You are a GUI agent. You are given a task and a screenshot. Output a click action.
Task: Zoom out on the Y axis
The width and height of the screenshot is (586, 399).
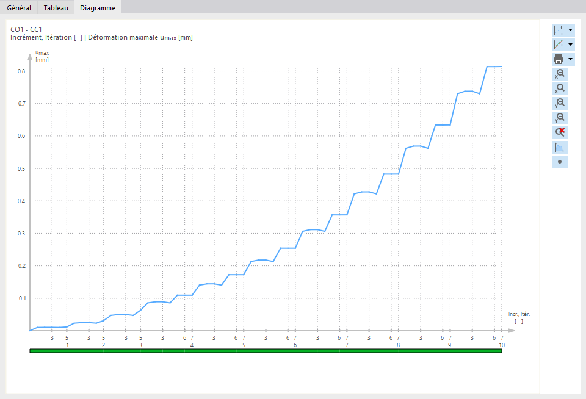[x=560, y=118]
